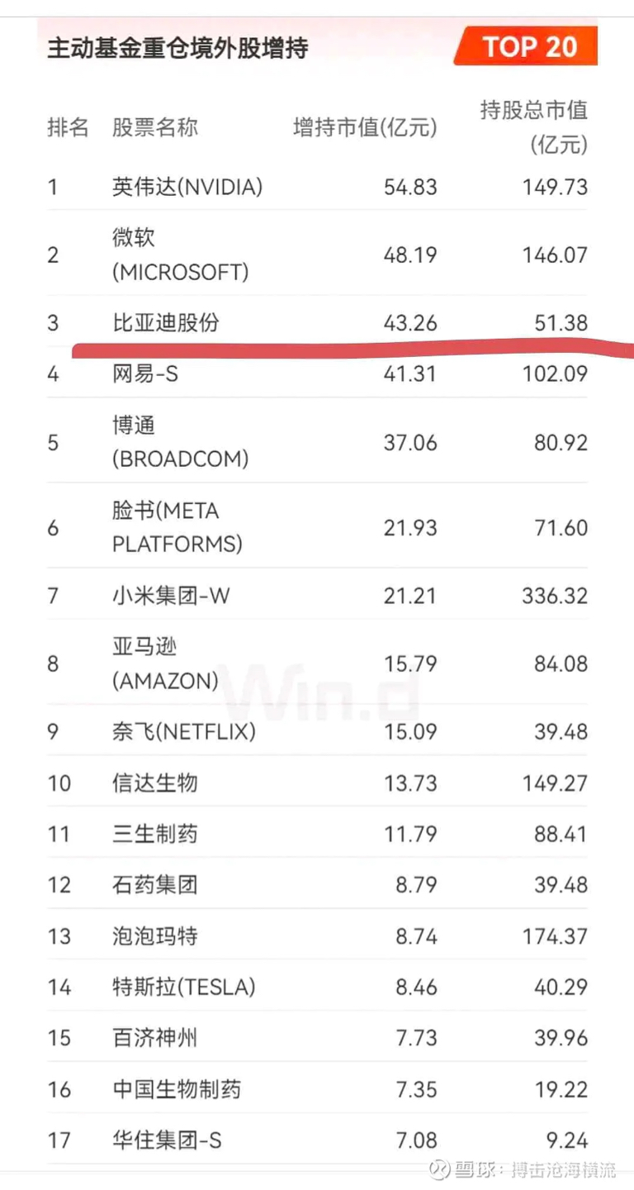Screen dimensions: 634x1190
Task: Select the 特斯拉(TESLA) row
Action: tap(318, 987)
